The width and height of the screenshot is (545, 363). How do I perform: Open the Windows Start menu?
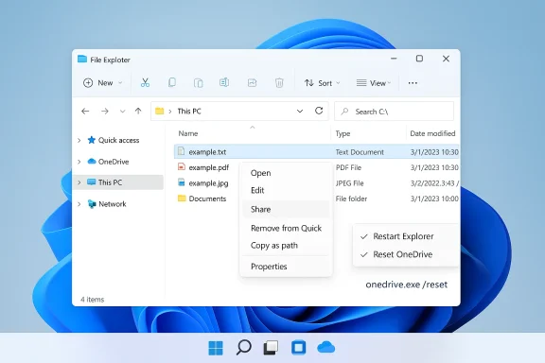coord(216,348)
